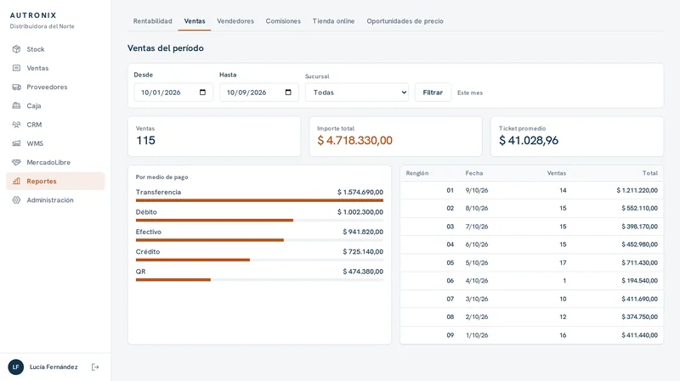Click the Este mes link

click(470, 92)
